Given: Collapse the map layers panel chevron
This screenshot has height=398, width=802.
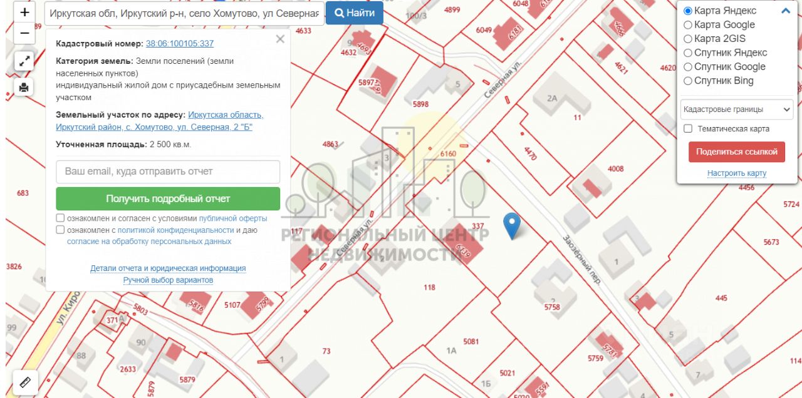Looking at the screenshot, I should (786, 11).
